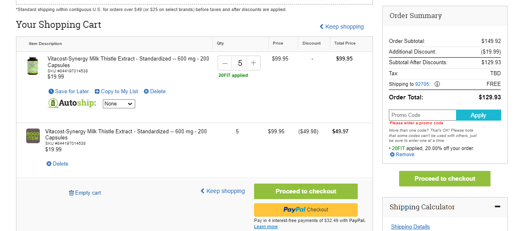520x231 pixels.
Task: Decrease quantity with the minus button
Action: pyautogui.click(x=225, y=63)
